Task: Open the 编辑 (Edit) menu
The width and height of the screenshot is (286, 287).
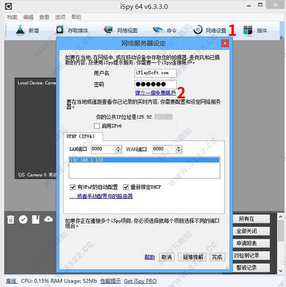Action: pyautogui.click(x=28, y=17)
